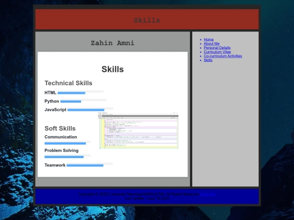Screen dimensions: 294x220
Task: Click the 'Communication' skill label
Action: point(61,137)
